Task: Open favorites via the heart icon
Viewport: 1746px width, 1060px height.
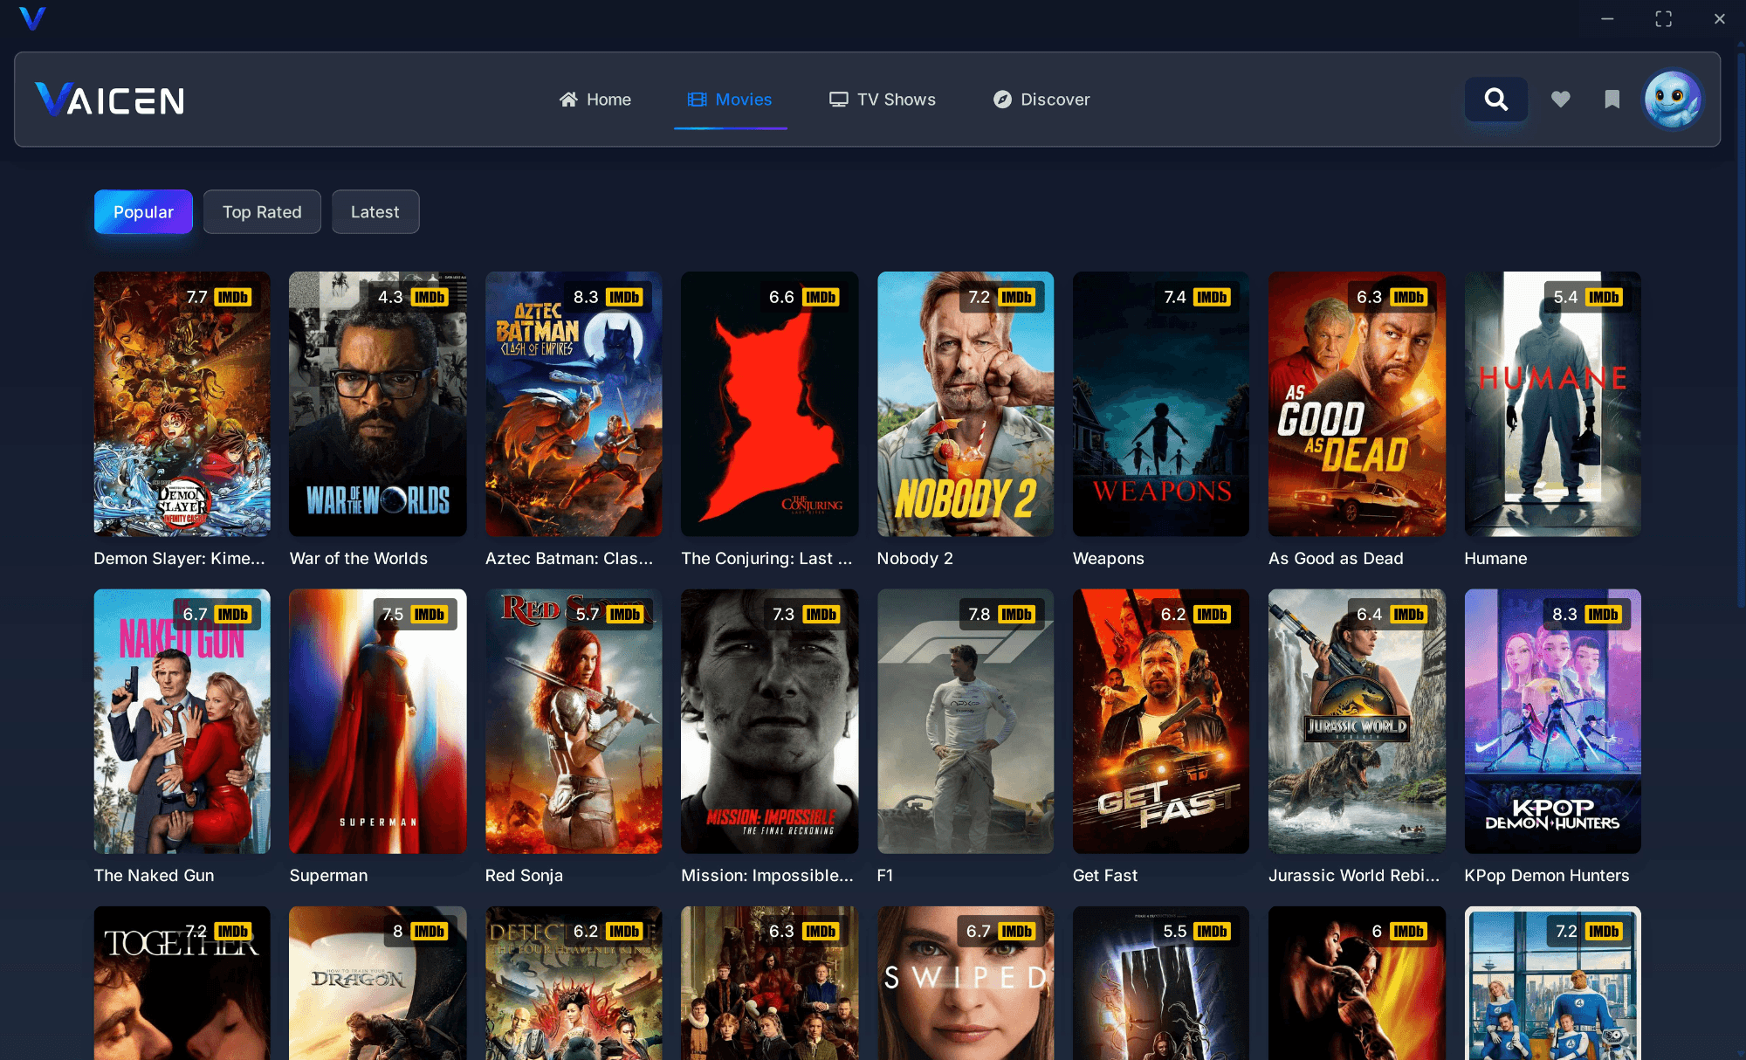Action: coord(1560,100)
